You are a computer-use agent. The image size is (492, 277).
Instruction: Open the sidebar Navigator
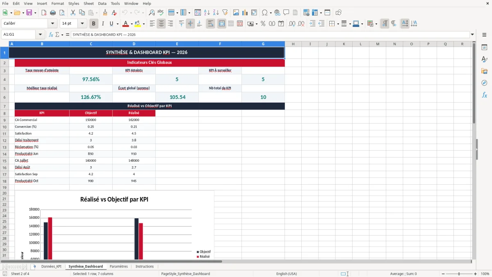[484, 83]
